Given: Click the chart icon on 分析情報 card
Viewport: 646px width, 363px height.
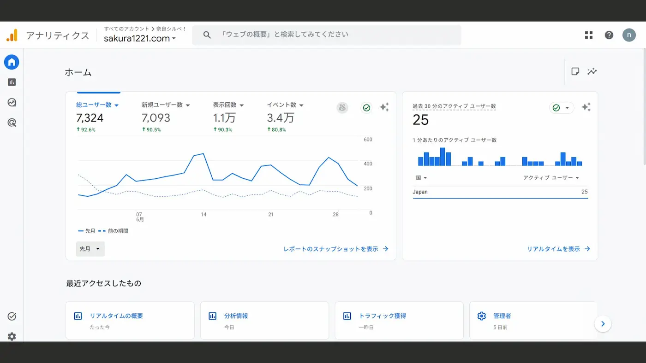Looking at the screenshot, I should tap(213, 316).
